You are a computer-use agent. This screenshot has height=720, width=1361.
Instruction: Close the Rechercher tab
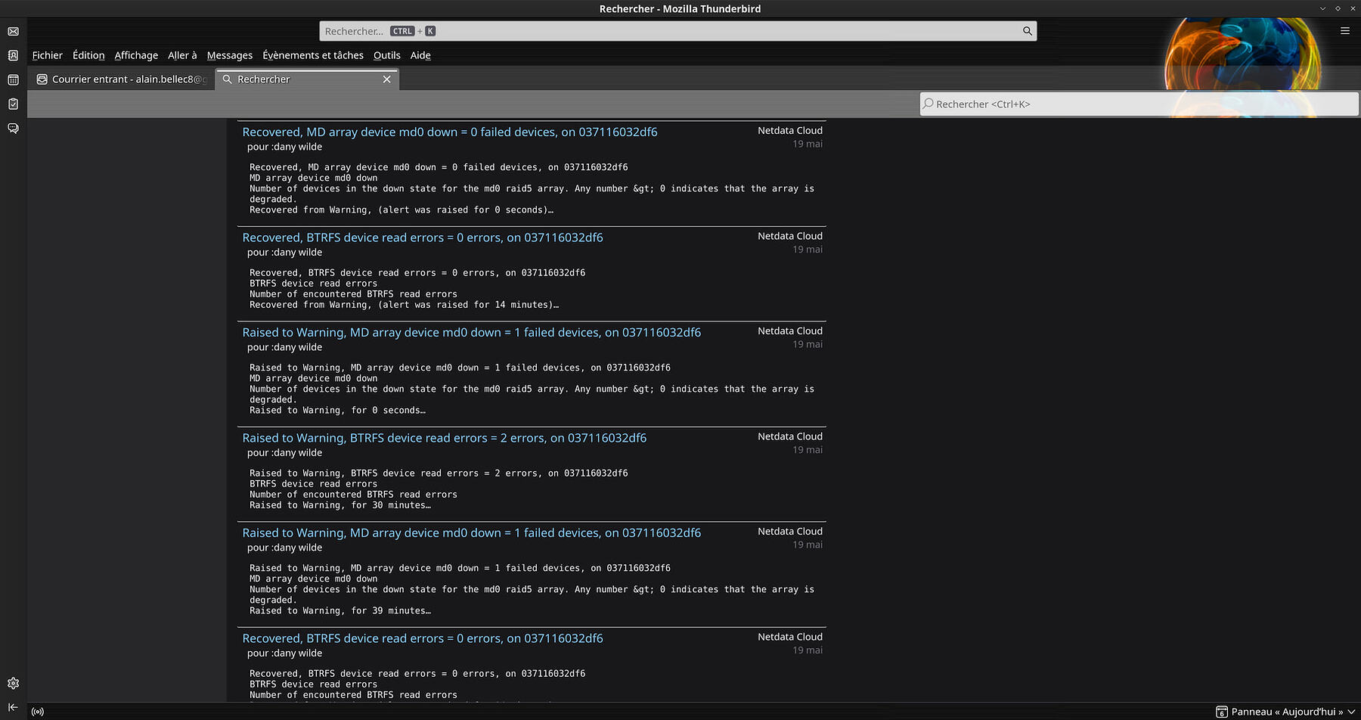387,79
